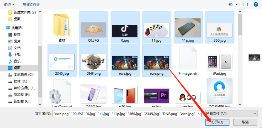Select the iPad.jpg thumbnail
Image resolution: width=262 pixels, height=128 pixels.
(219, 63)
